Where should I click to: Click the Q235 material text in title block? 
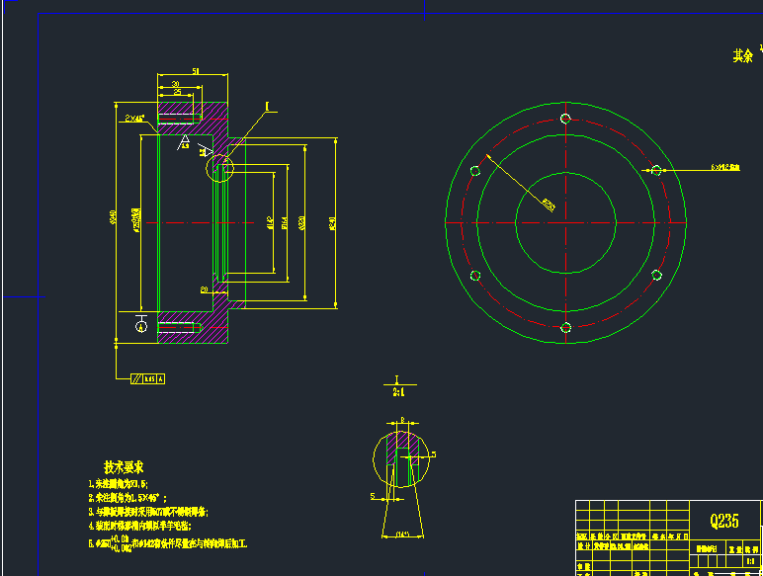coord(724,521)
